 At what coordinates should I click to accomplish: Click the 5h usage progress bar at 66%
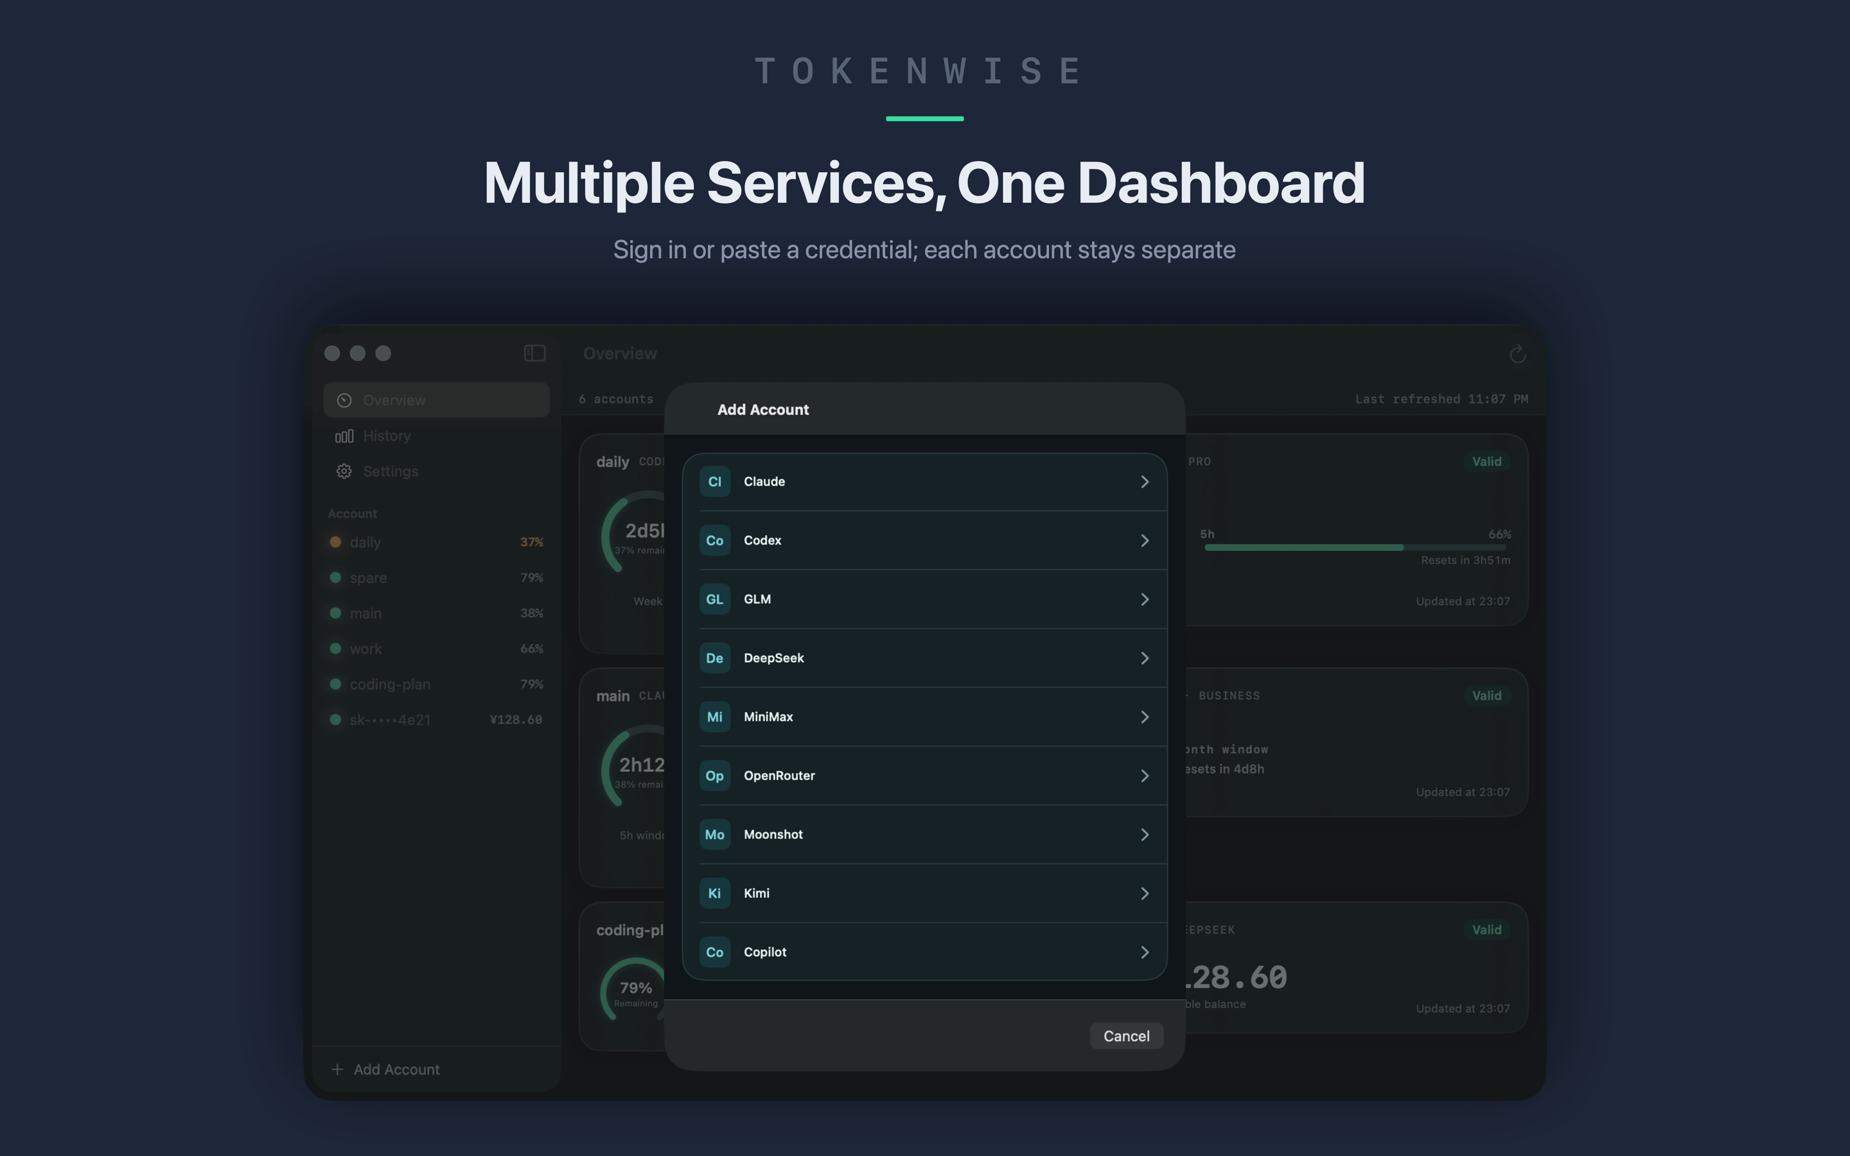tap(1355, 547)
